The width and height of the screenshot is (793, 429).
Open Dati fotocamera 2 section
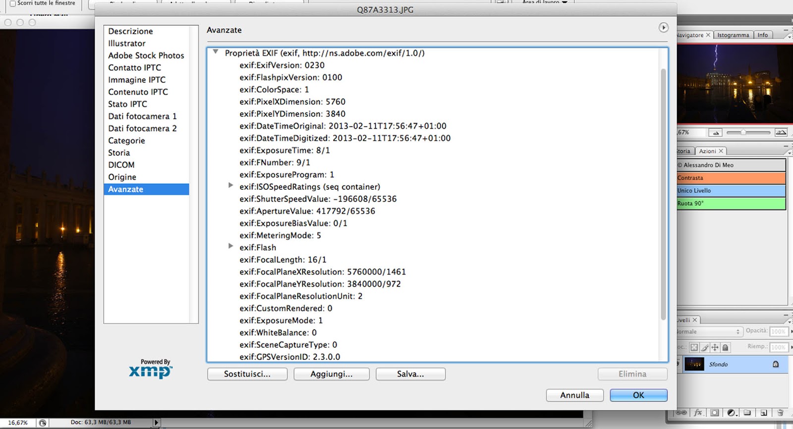(146, 128)
